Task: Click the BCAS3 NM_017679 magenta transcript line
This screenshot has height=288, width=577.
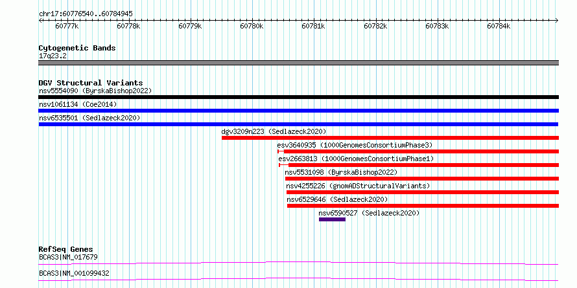Action: 298,263
